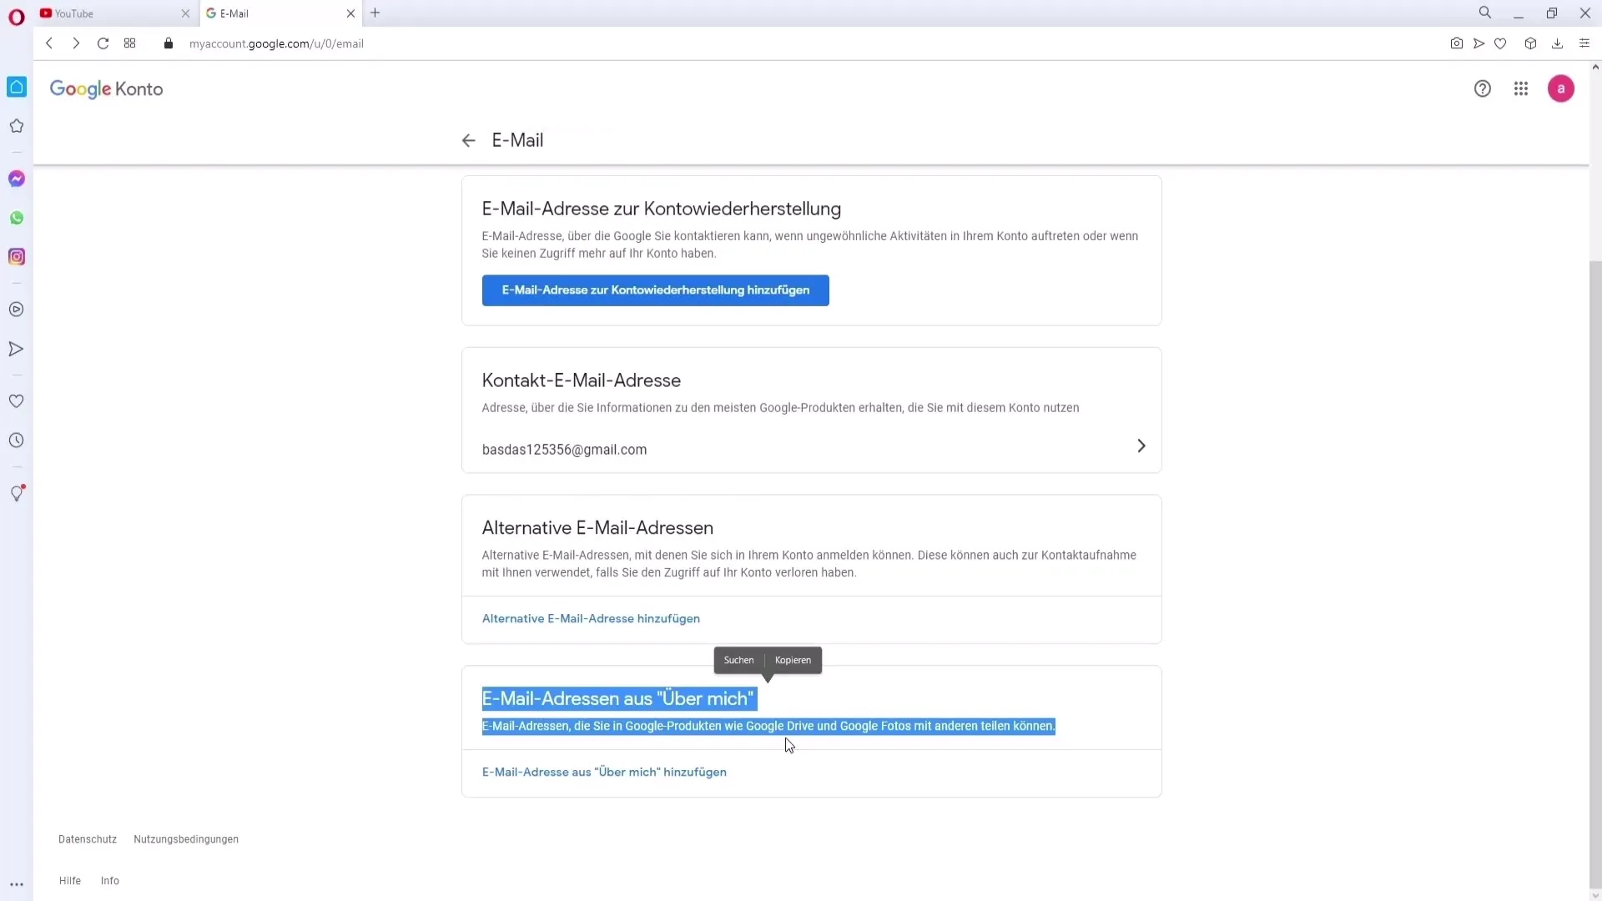Image resolution: width=1602 pixels, height=901 pixels.
Task: Select the WhatsApp sidebar icon
Action: (x=15, y=218)
